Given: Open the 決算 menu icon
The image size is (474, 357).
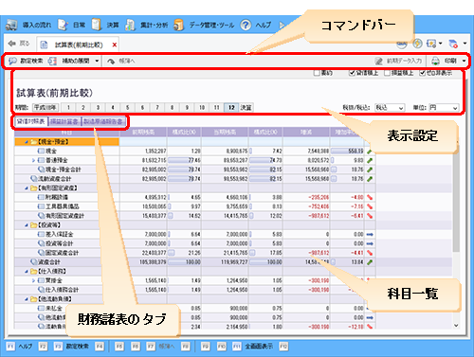Looking at the screenshot, I should 97,25.
